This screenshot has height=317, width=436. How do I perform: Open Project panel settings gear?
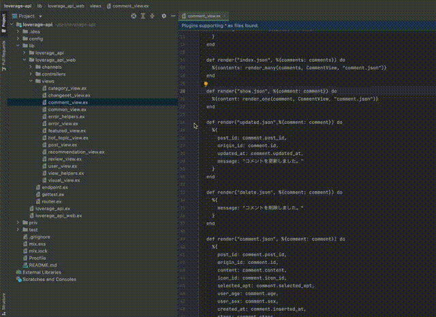click(163, 16)
